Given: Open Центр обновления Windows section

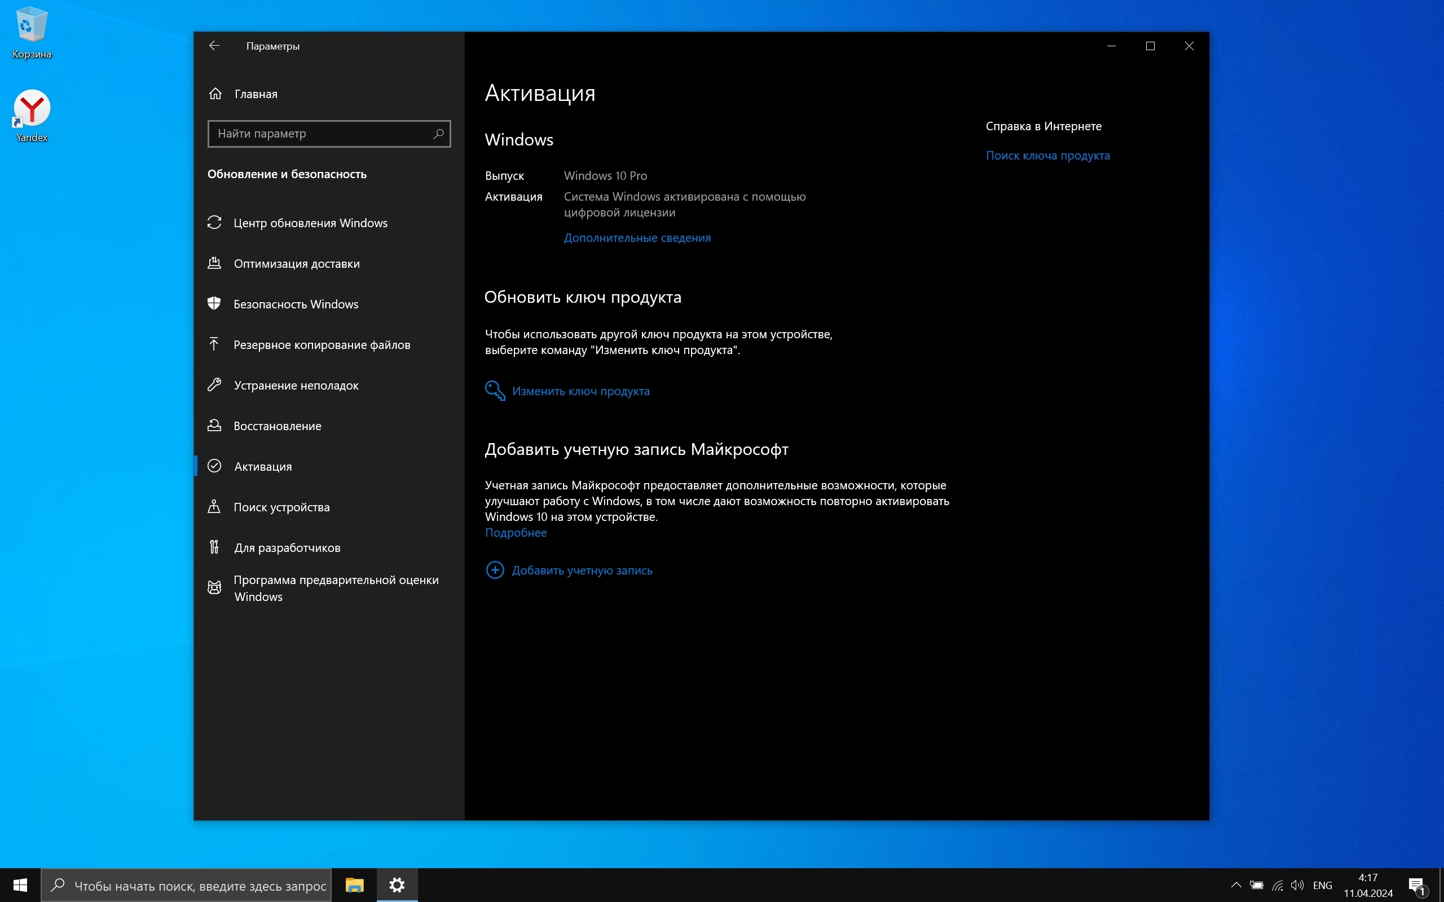Looking at the screenshot, I should 310,223.
